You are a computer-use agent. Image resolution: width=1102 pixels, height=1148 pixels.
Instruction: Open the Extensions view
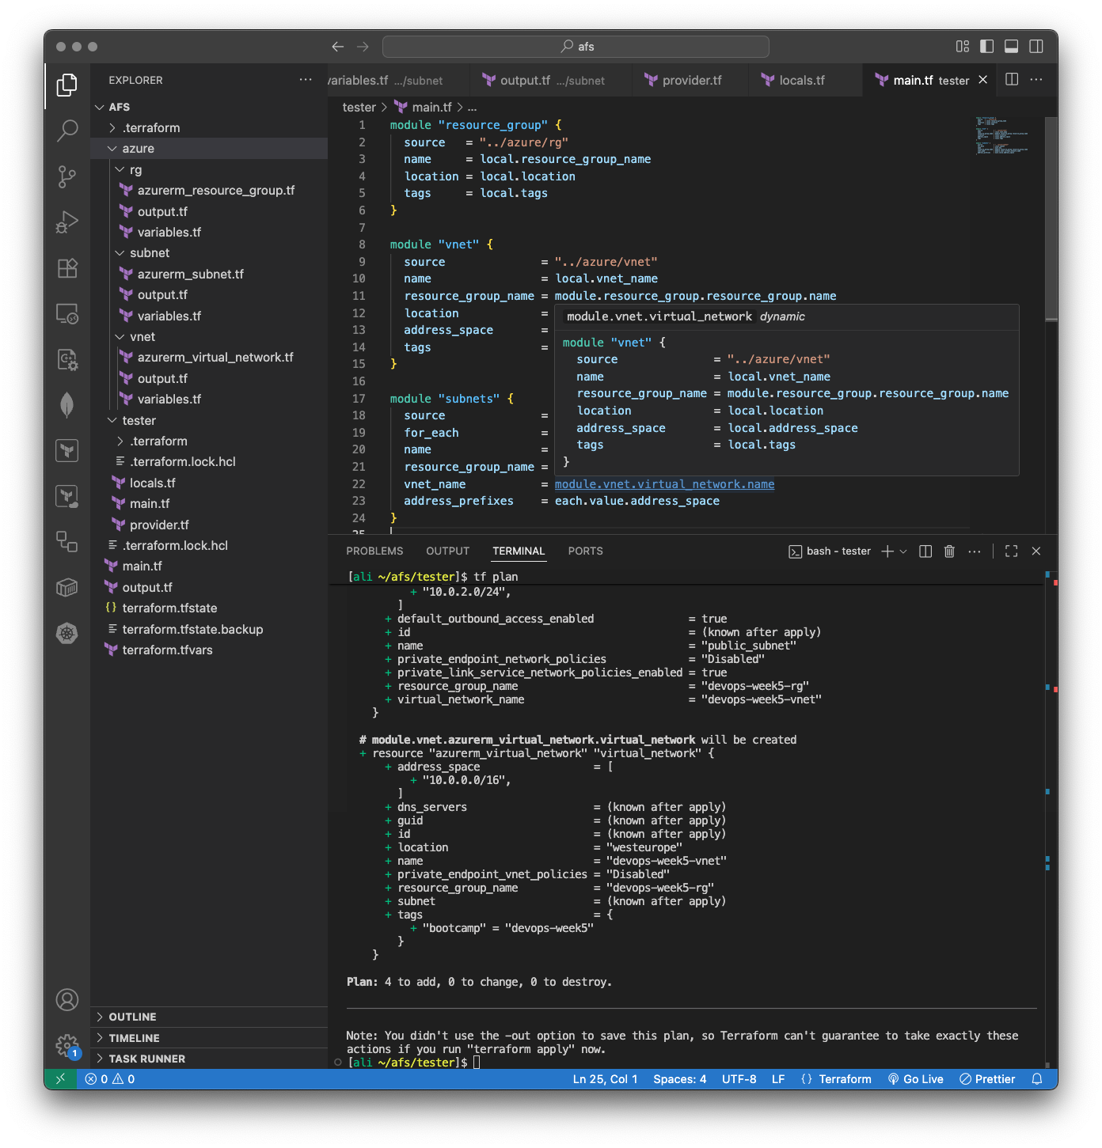coord(67,268)
